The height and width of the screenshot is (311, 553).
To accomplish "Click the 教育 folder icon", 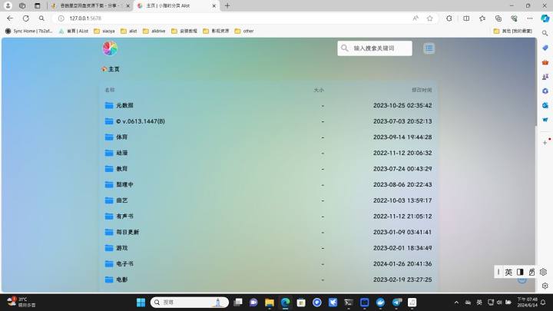I will [109, 169].
